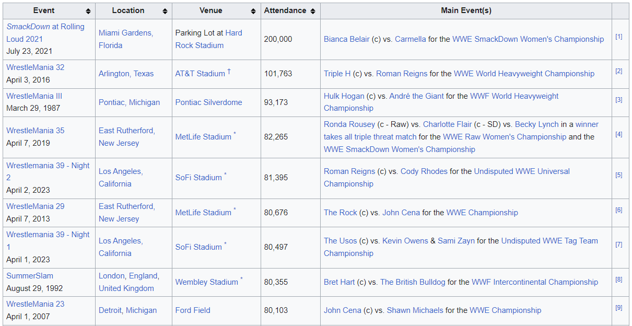Open Pontiac Silverdome venue link

pos(209,102)
